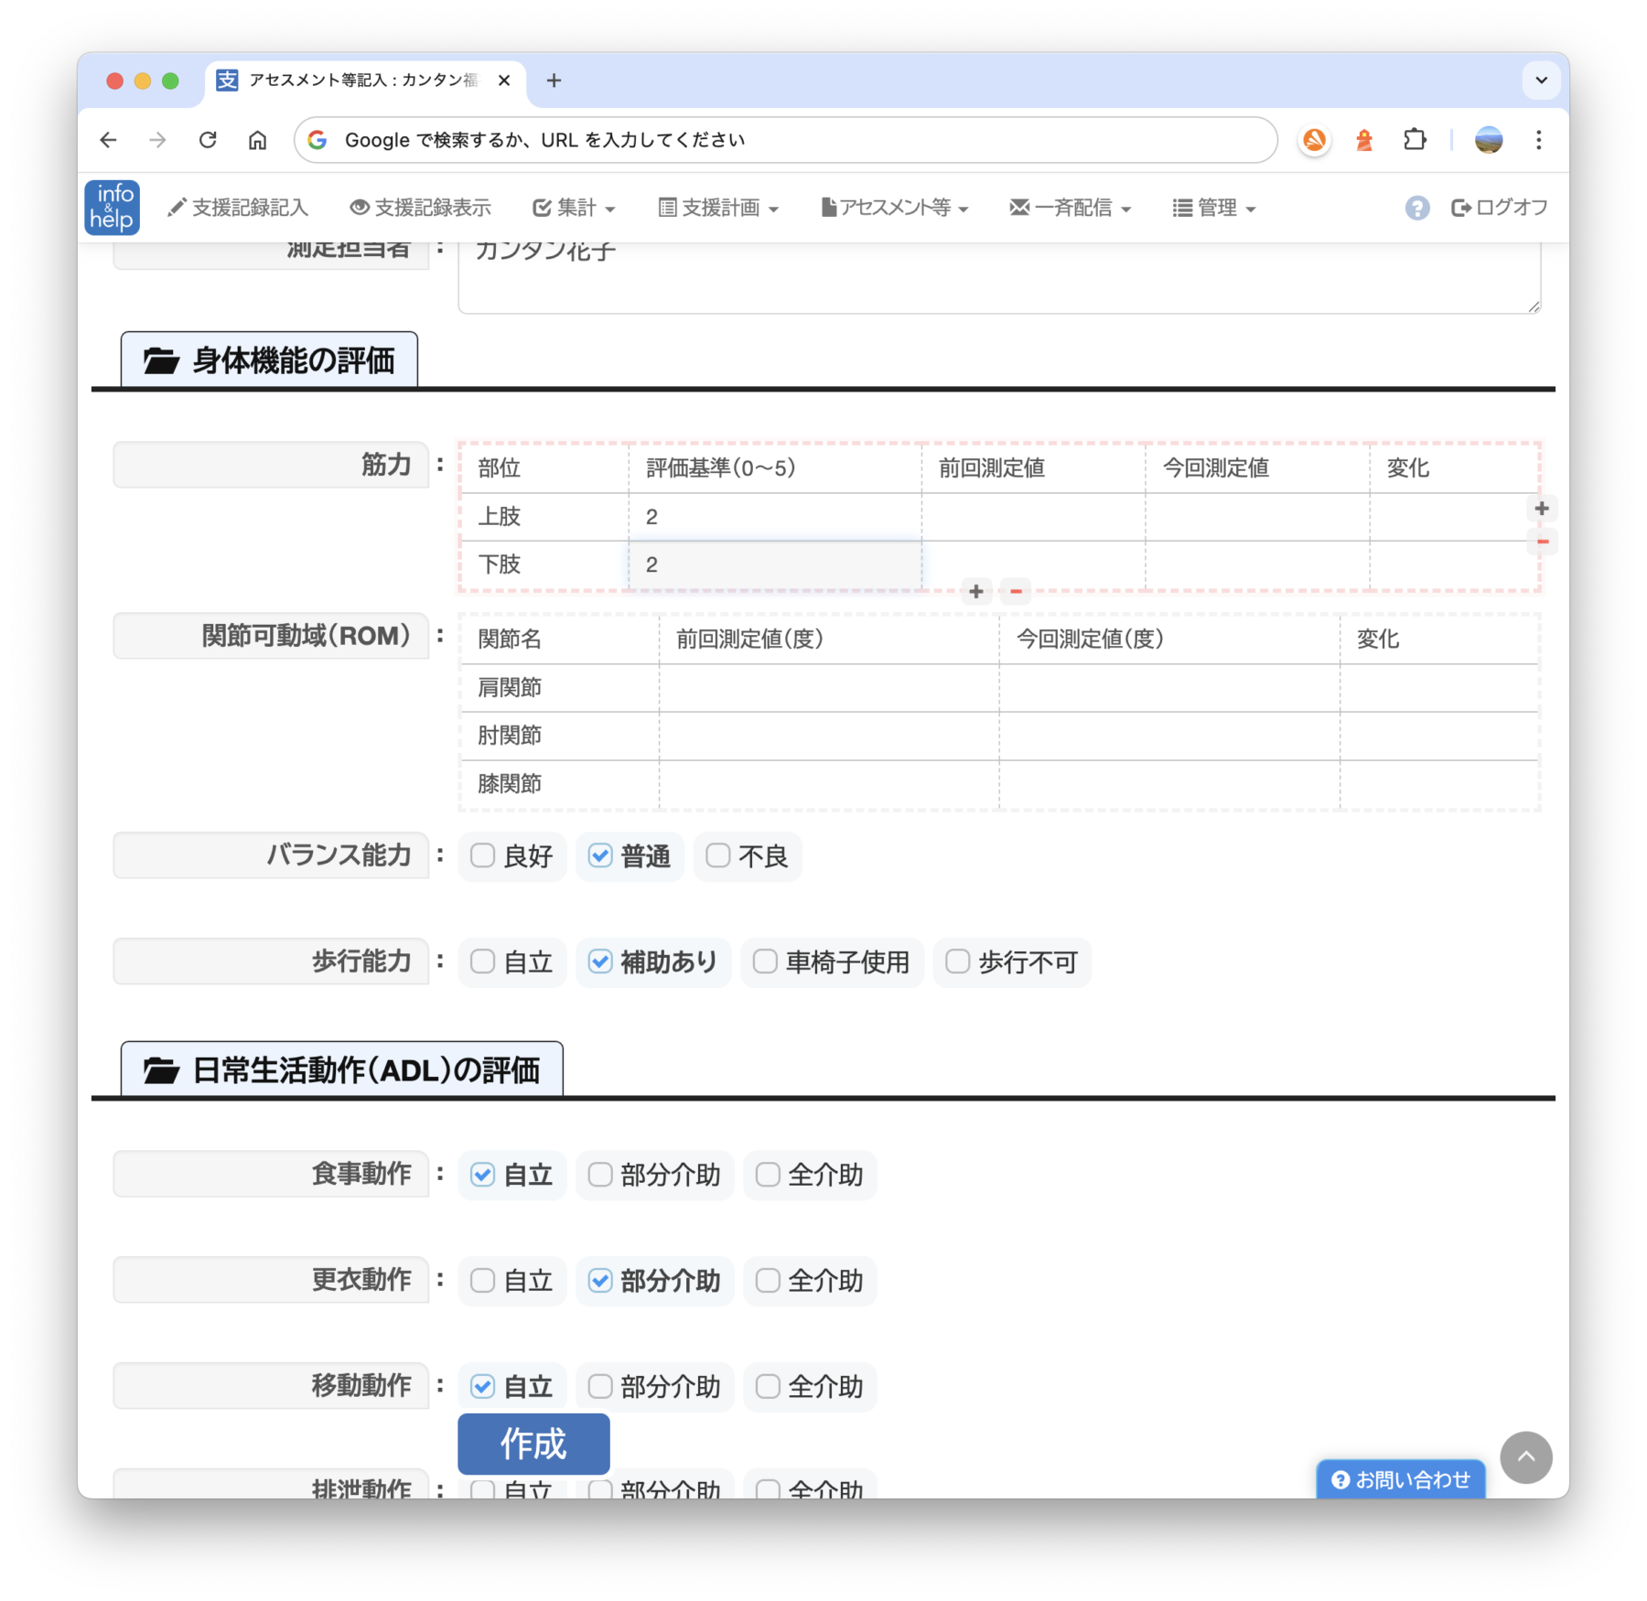Open the browser extensions puzzle icon

1415,140
